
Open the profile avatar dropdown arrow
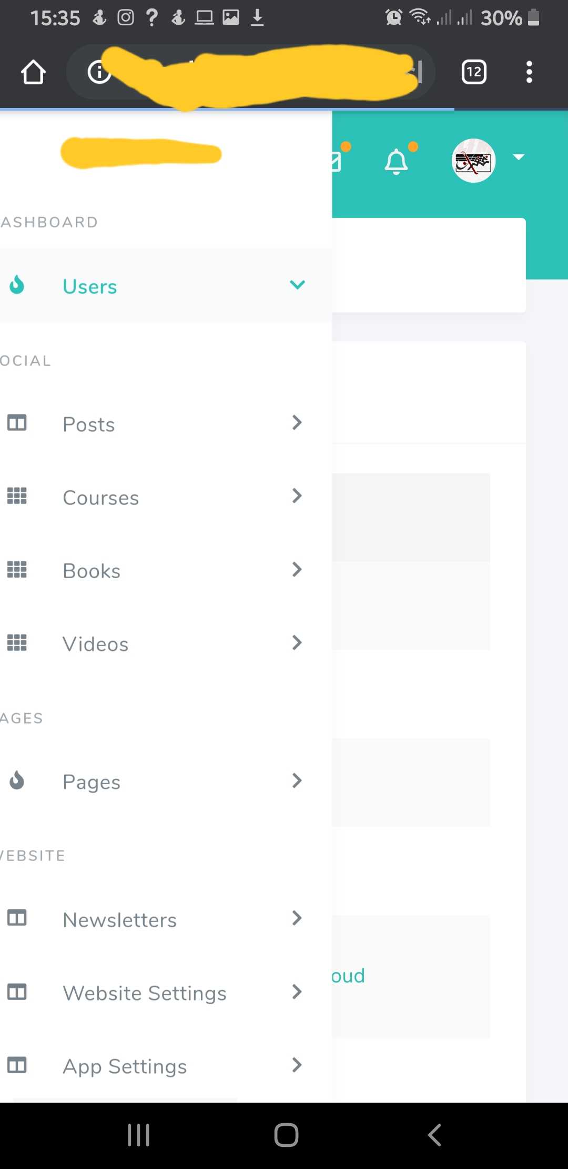[519, 157]
